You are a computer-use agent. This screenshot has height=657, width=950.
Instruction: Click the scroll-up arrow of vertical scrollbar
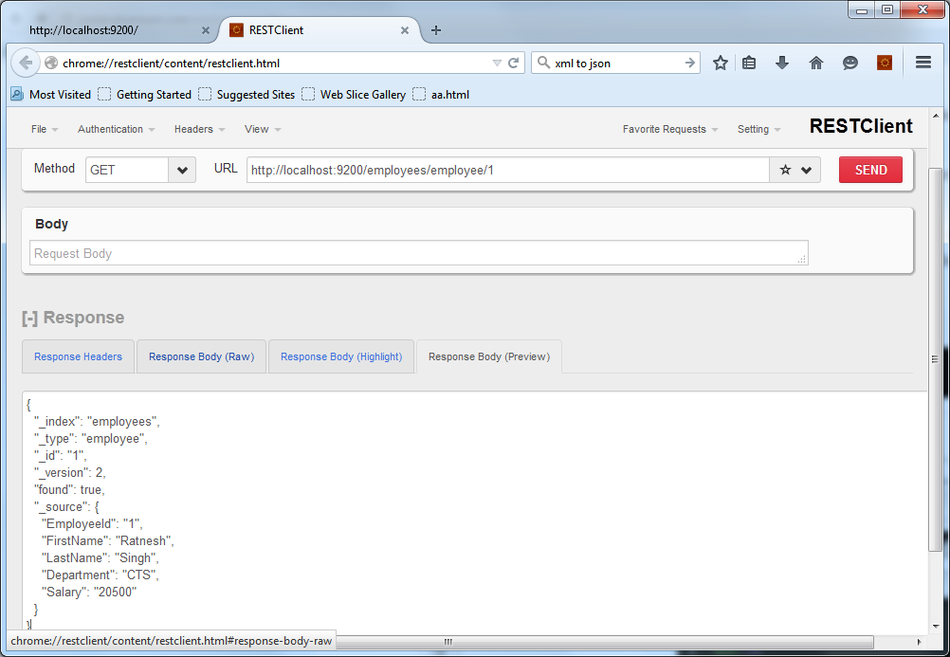click(x=935, y=115)
